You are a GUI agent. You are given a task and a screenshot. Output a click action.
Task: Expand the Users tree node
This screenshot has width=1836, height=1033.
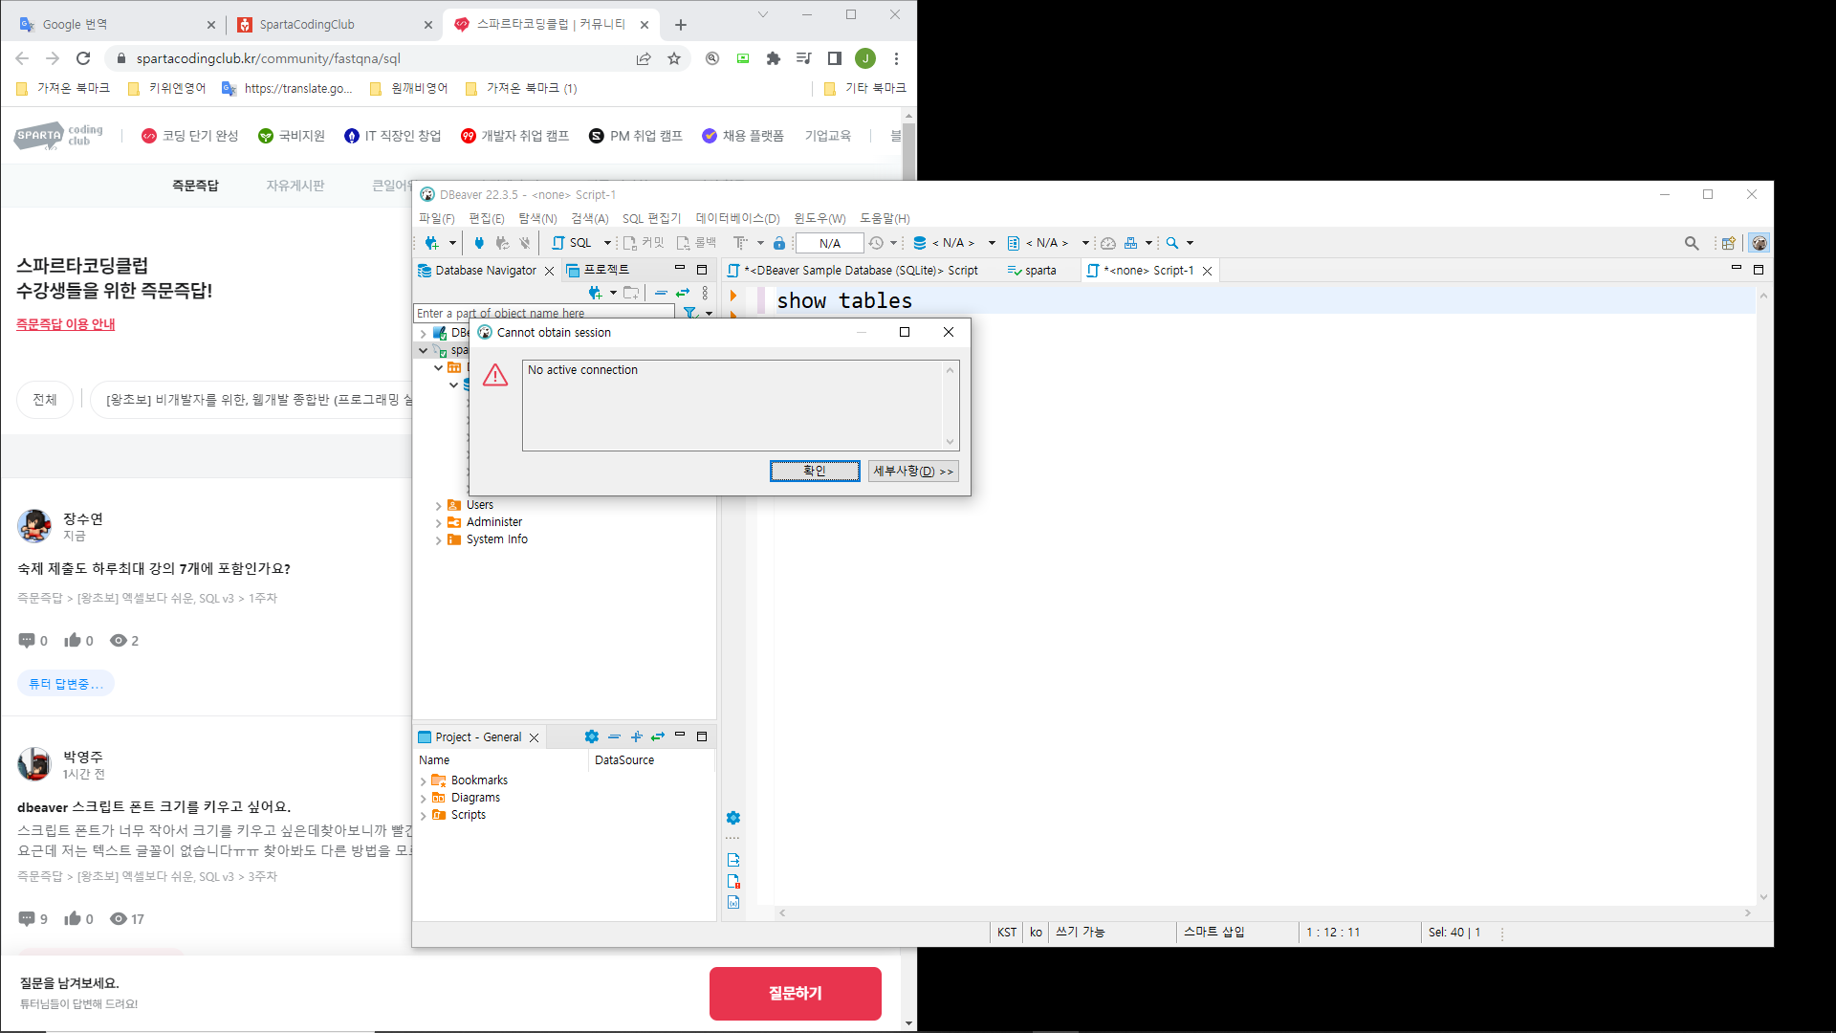point(439,506)
